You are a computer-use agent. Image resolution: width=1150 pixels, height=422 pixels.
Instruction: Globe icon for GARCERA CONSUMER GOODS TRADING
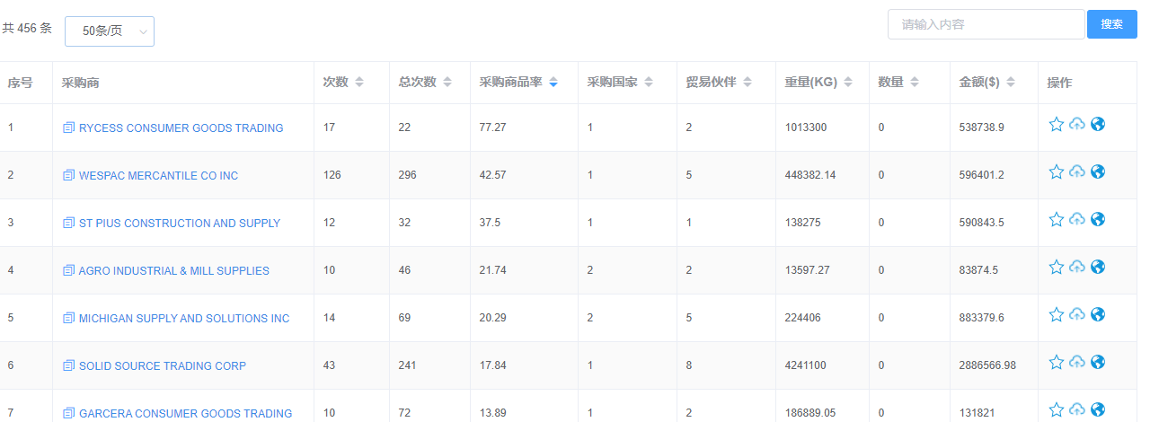coord(1098,409)
